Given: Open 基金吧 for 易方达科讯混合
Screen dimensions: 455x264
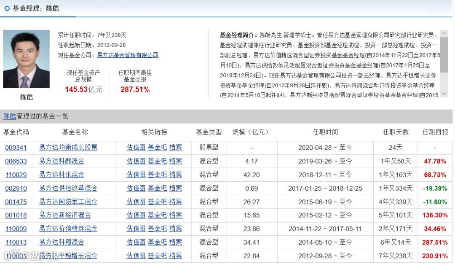Looking at the screenshot, I should tap(157, 175).
